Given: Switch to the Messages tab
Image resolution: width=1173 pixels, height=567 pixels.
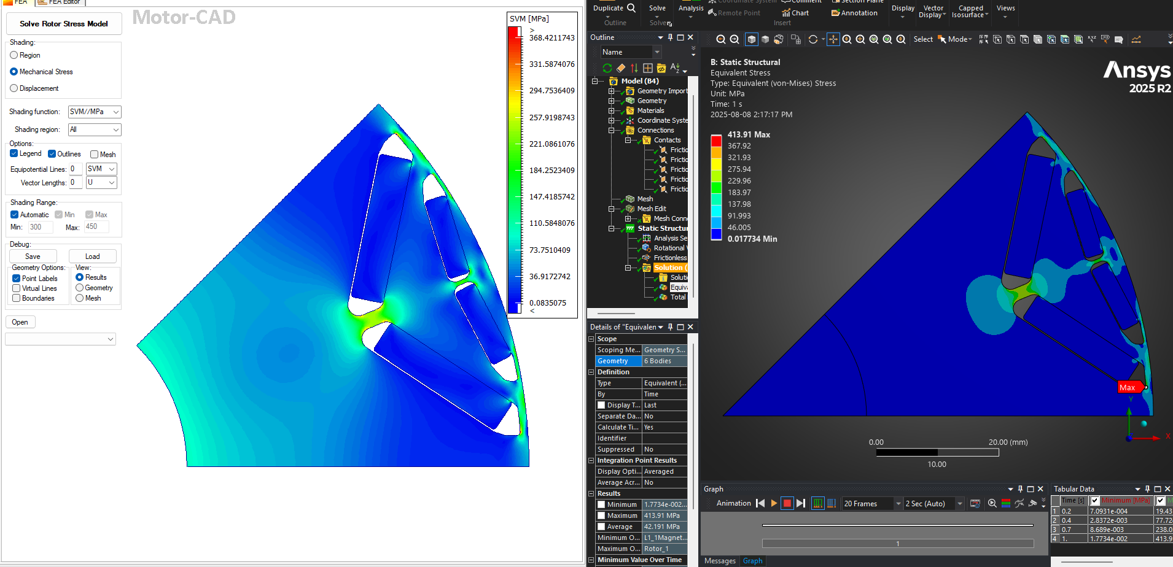Looking at the screenshot, I should pyautogui.click(x=720, y=561).
